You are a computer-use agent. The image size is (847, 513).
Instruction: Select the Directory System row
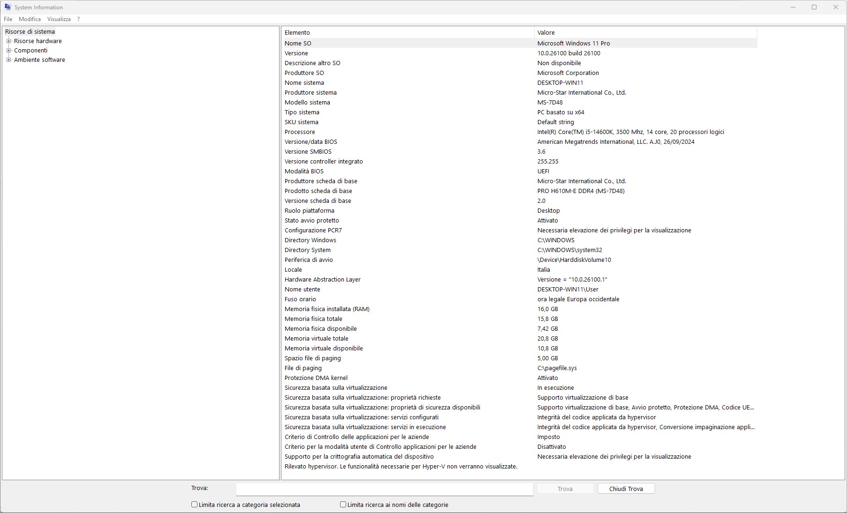click(520, 250)
